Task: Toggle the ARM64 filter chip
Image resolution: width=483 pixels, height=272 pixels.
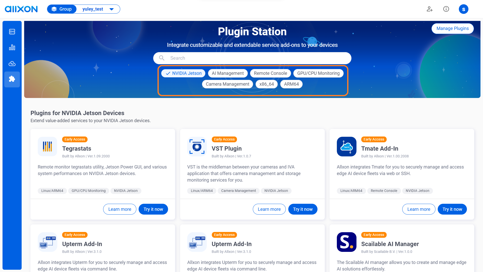Action: (x=291, y=84)
